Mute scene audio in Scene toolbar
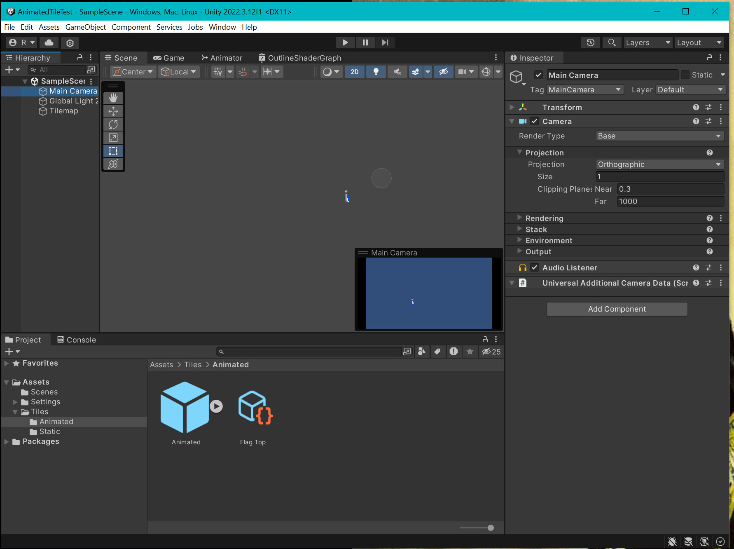Screen dimensions: 734x549 [397, 71]
